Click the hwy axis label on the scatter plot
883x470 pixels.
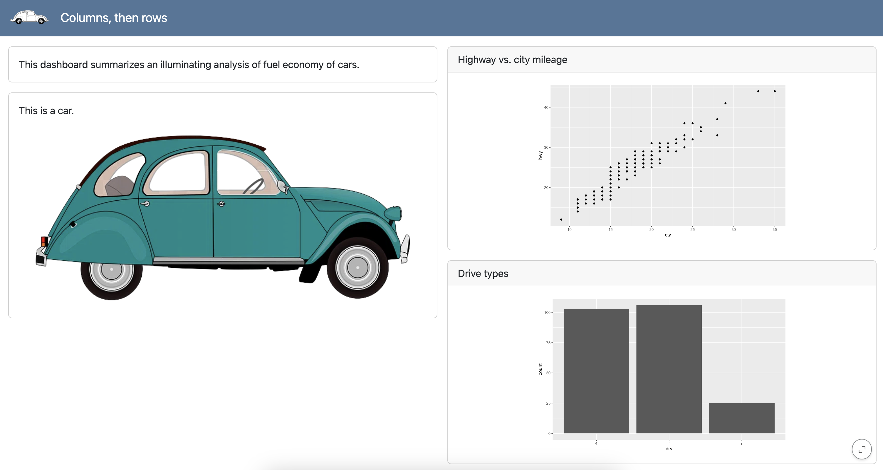pyautogui.click(x=540, y=156)
